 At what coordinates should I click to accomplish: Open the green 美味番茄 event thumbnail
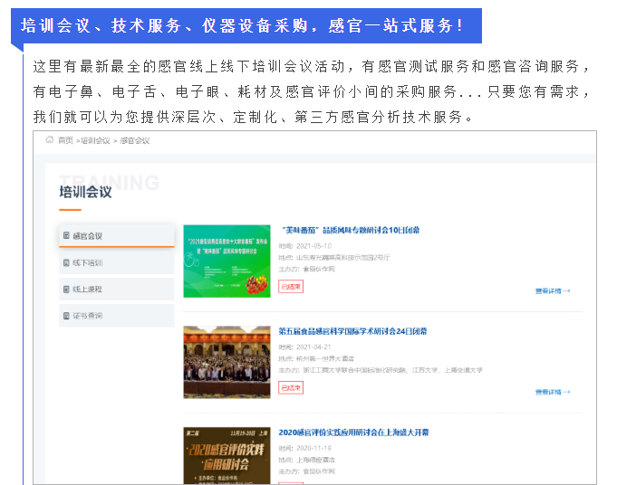pos(227,262)
